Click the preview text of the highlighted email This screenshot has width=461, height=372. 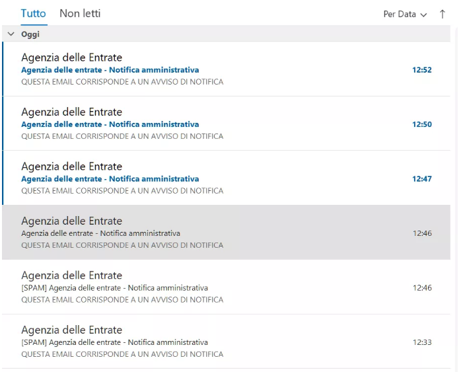122,245
